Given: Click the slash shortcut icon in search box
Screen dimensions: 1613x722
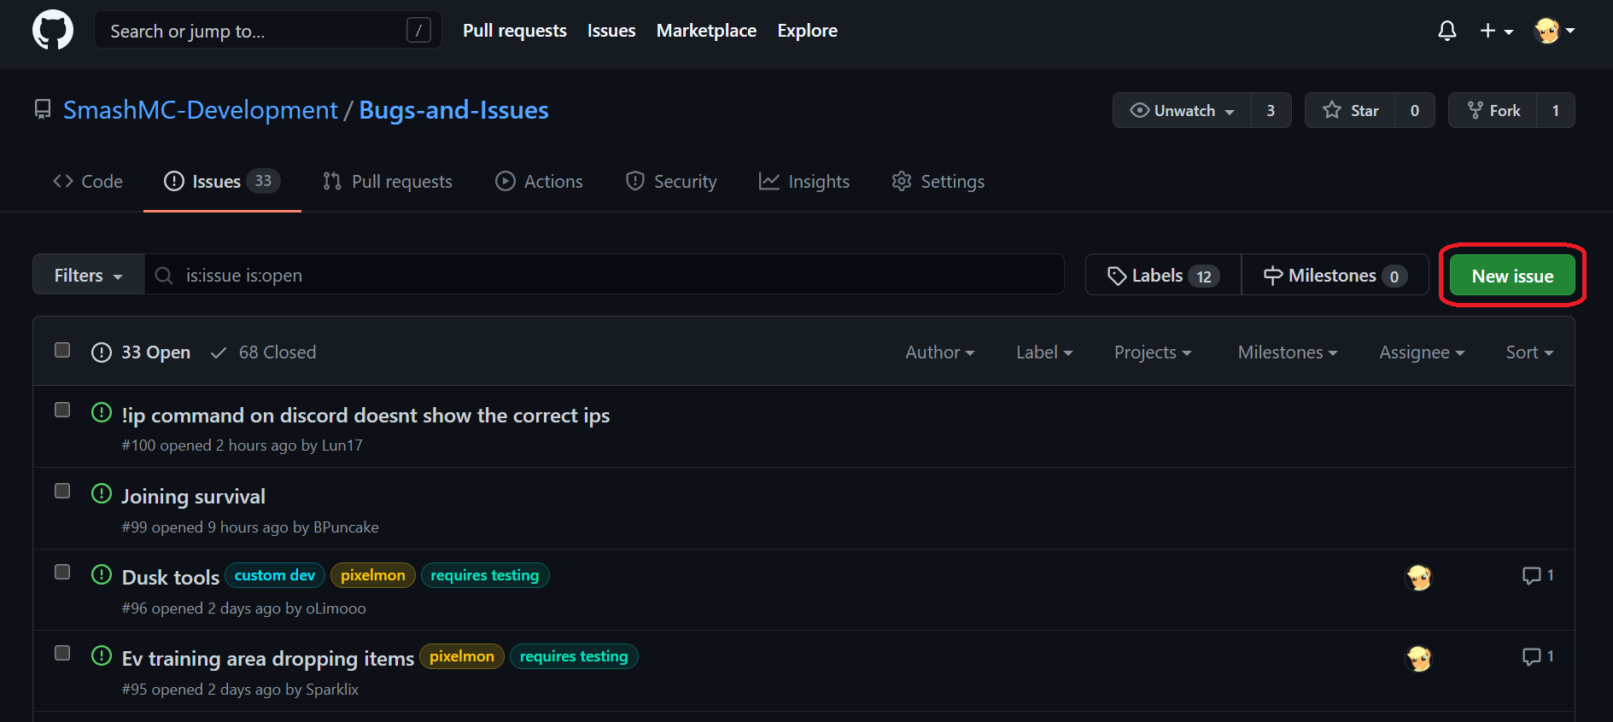Looking at the screenshot, I should [x=418, y=31].
